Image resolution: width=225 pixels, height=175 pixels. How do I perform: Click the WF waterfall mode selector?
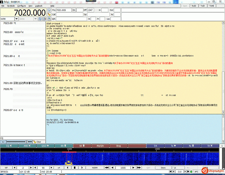pyautogui.click(x=6, y=168)
